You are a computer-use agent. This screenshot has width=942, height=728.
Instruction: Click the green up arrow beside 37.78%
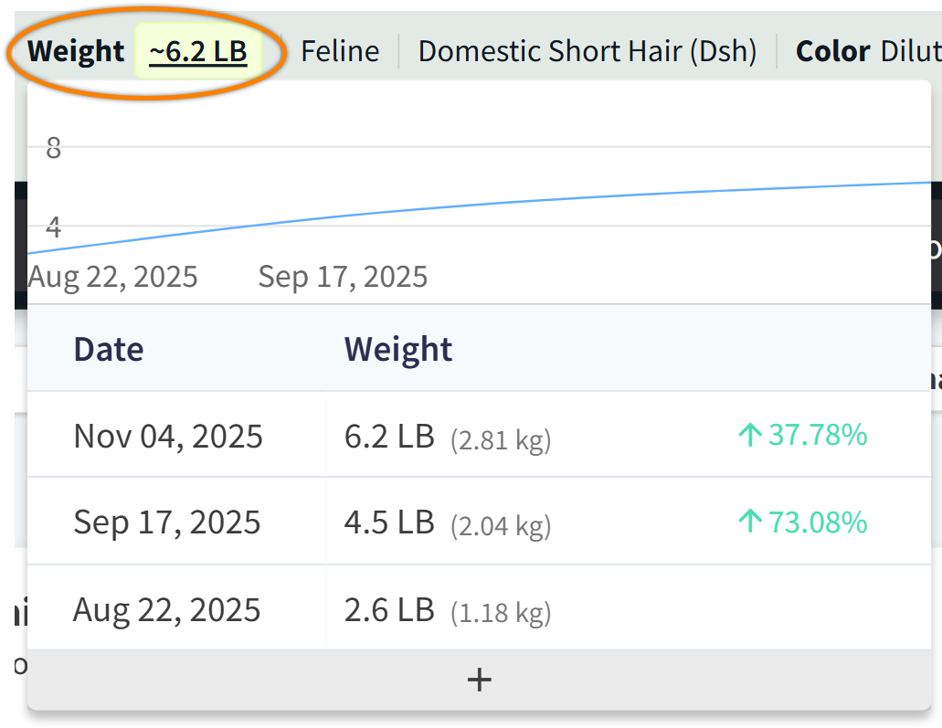[x=749, y=436]
